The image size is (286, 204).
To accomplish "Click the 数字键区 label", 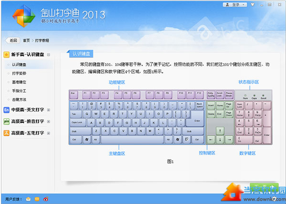I will tap(247, 153).
